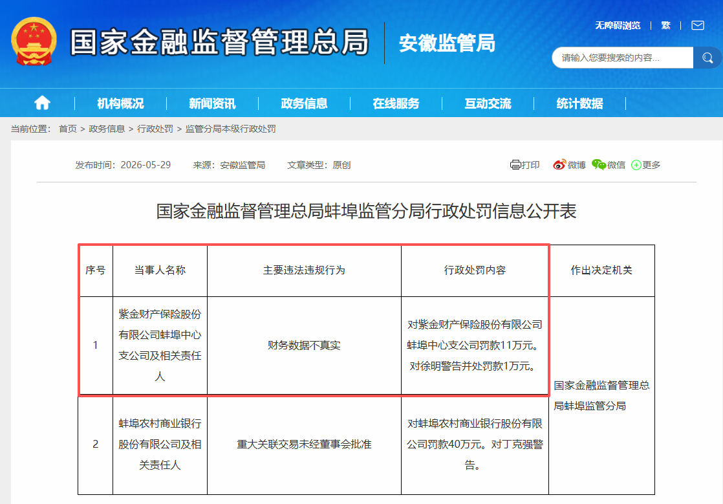Click the 紫金财产保险 party name cell
The height and width of the screenshot is (504, 723).
tap(160, 345)
